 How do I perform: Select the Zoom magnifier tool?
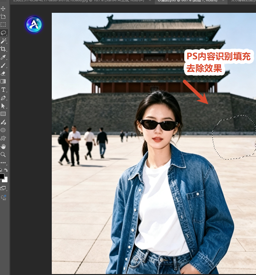coord(3,155)
